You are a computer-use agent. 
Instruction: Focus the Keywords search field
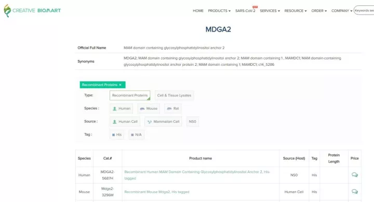(364, 10)
